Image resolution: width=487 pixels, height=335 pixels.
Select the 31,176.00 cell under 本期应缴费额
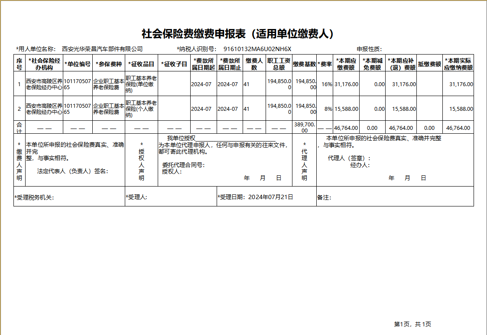[x=346, y=84]
